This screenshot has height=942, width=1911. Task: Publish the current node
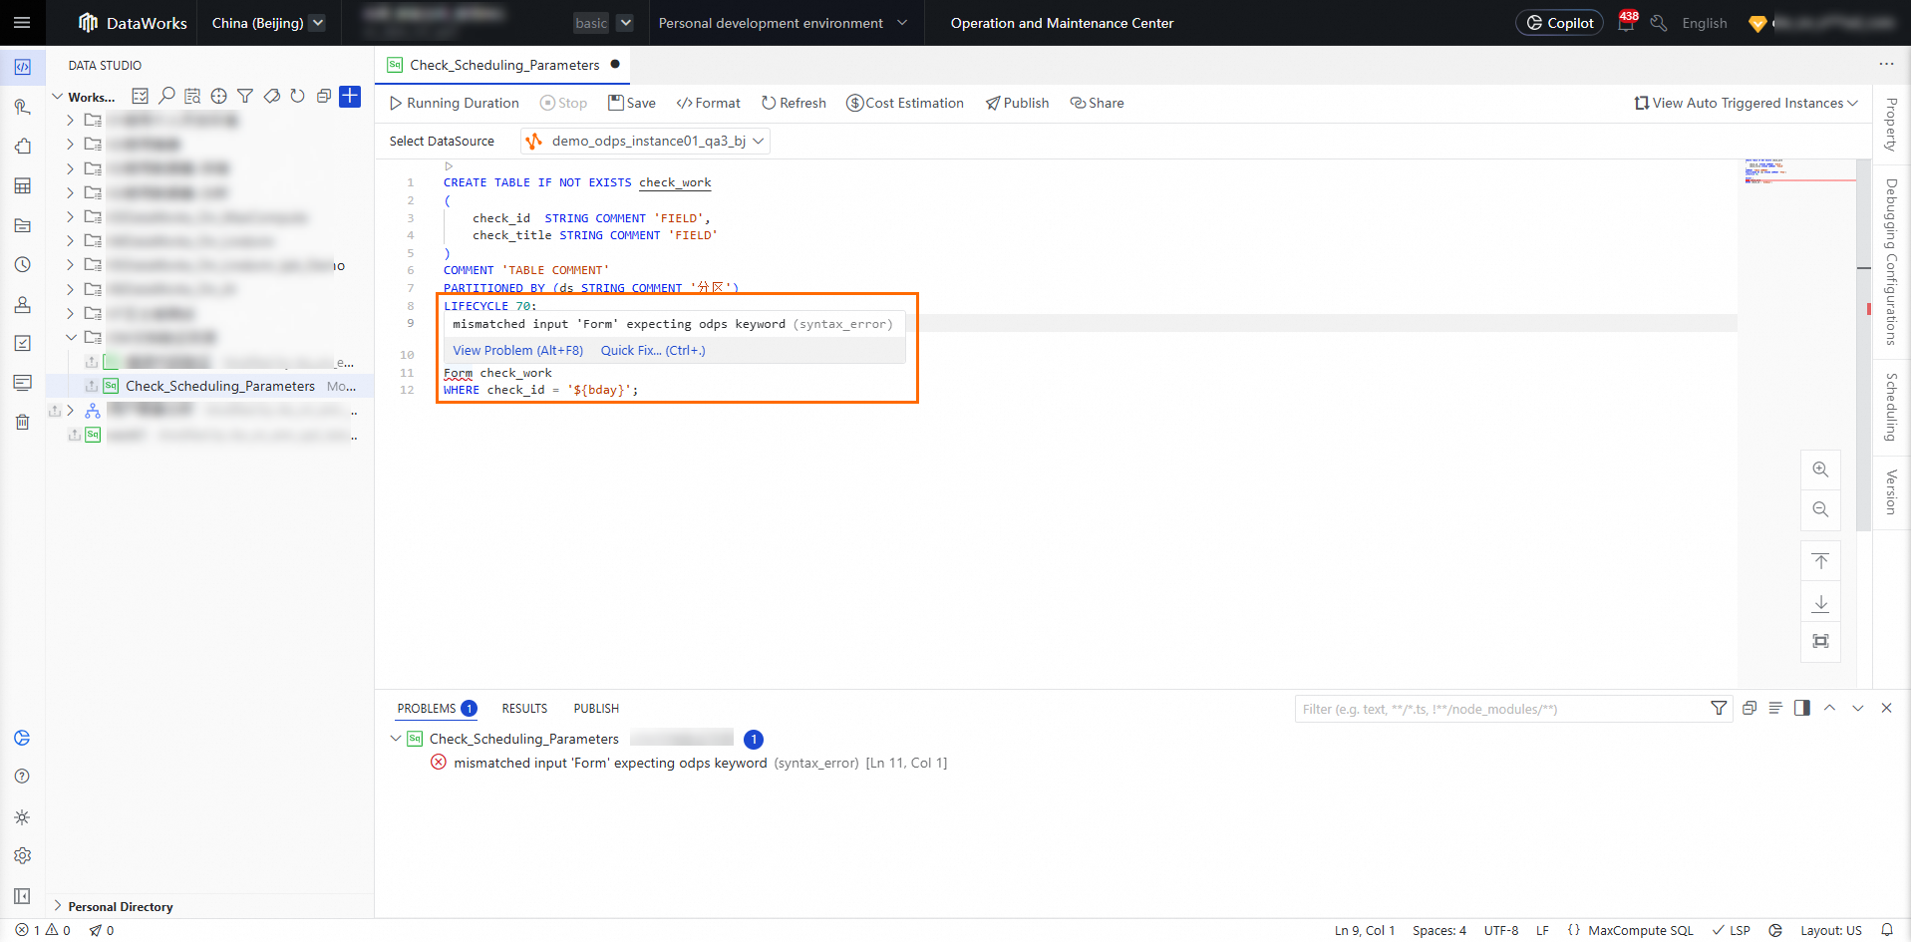(1017, 103)
